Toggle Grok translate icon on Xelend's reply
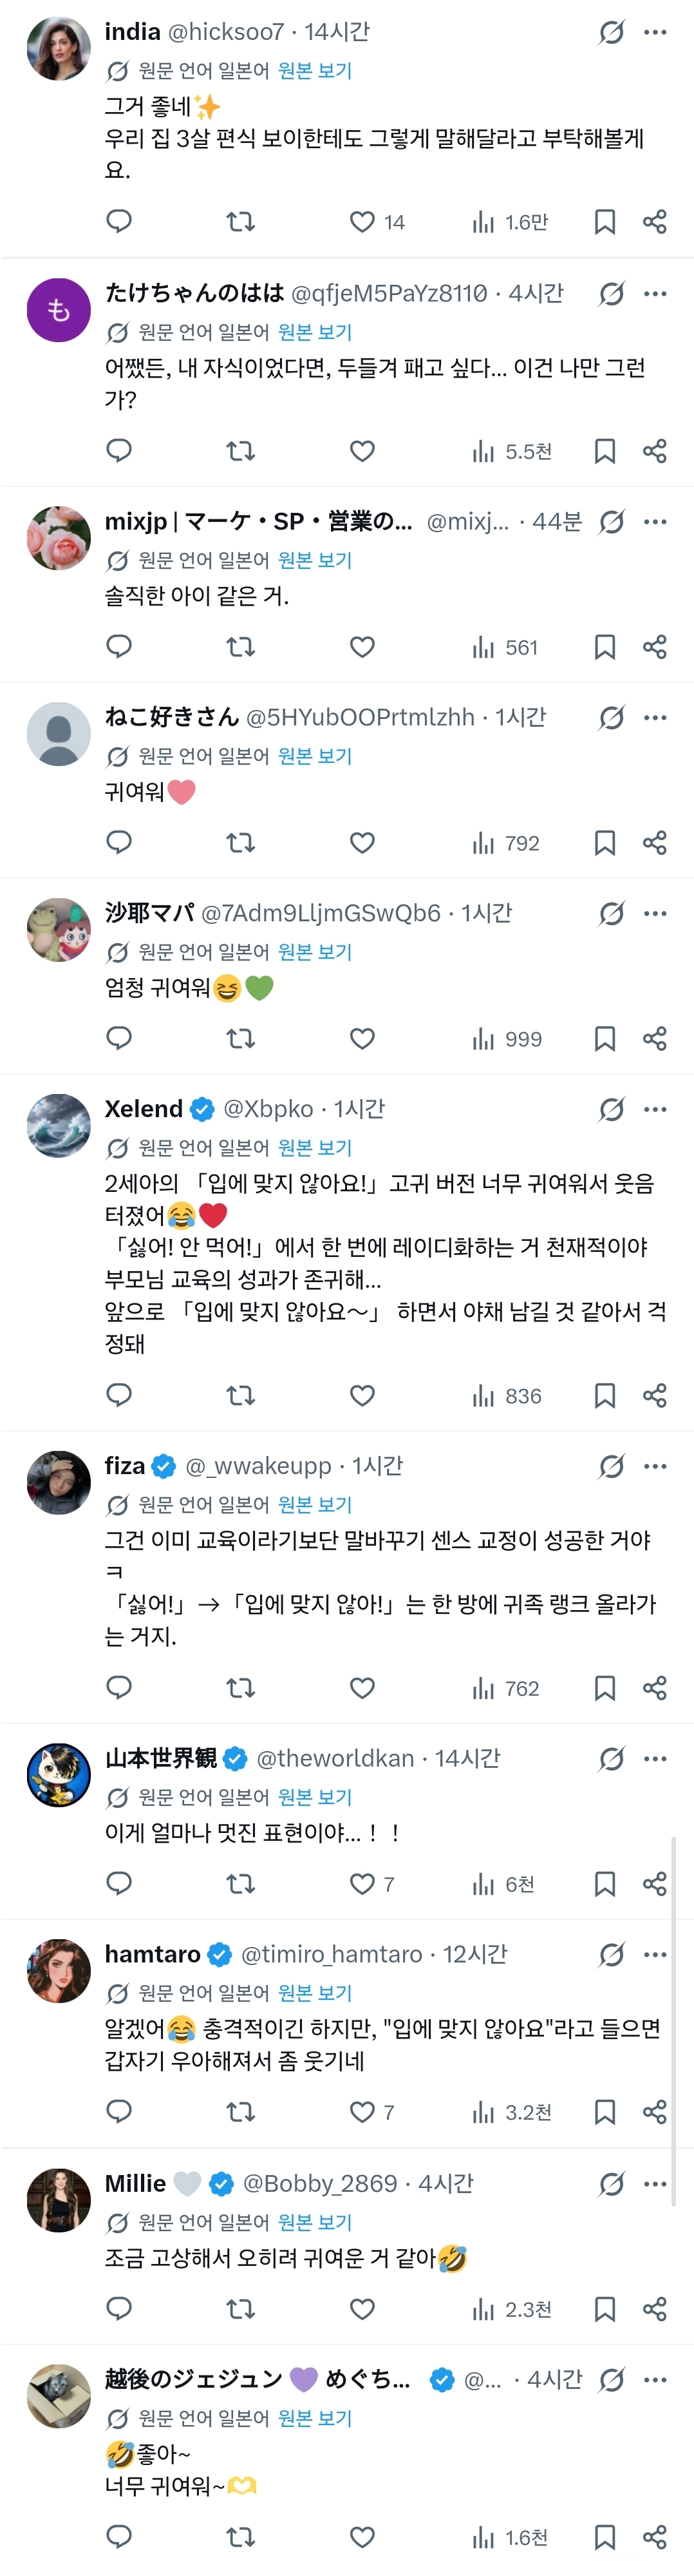The image size is (694, 2561). pyautogui.click(x=612, y=1109)
